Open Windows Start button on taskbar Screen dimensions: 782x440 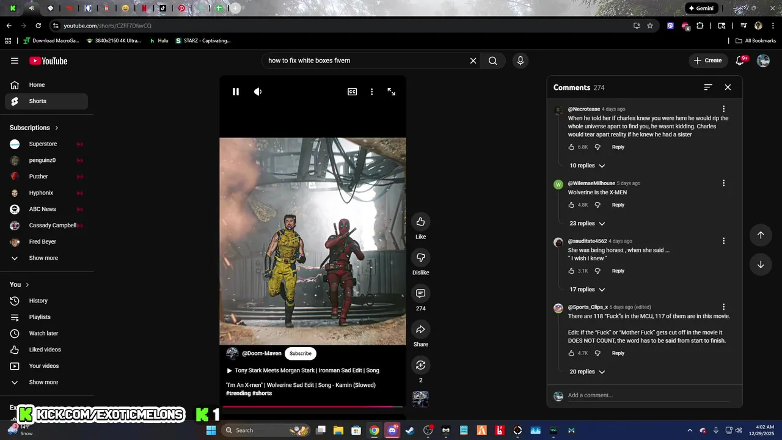click(211, 430)
